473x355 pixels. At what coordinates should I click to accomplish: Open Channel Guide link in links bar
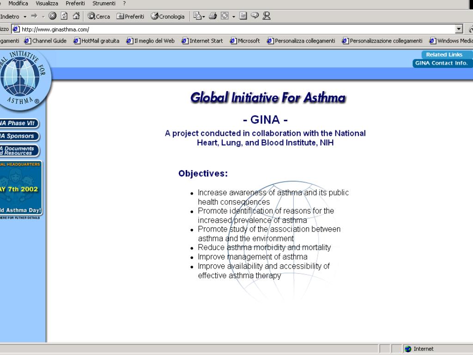[45, 41]
